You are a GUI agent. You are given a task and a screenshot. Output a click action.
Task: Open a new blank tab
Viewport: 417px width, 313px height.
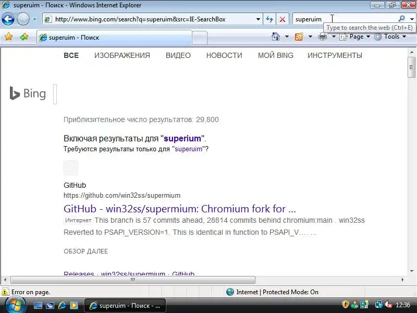200,38
